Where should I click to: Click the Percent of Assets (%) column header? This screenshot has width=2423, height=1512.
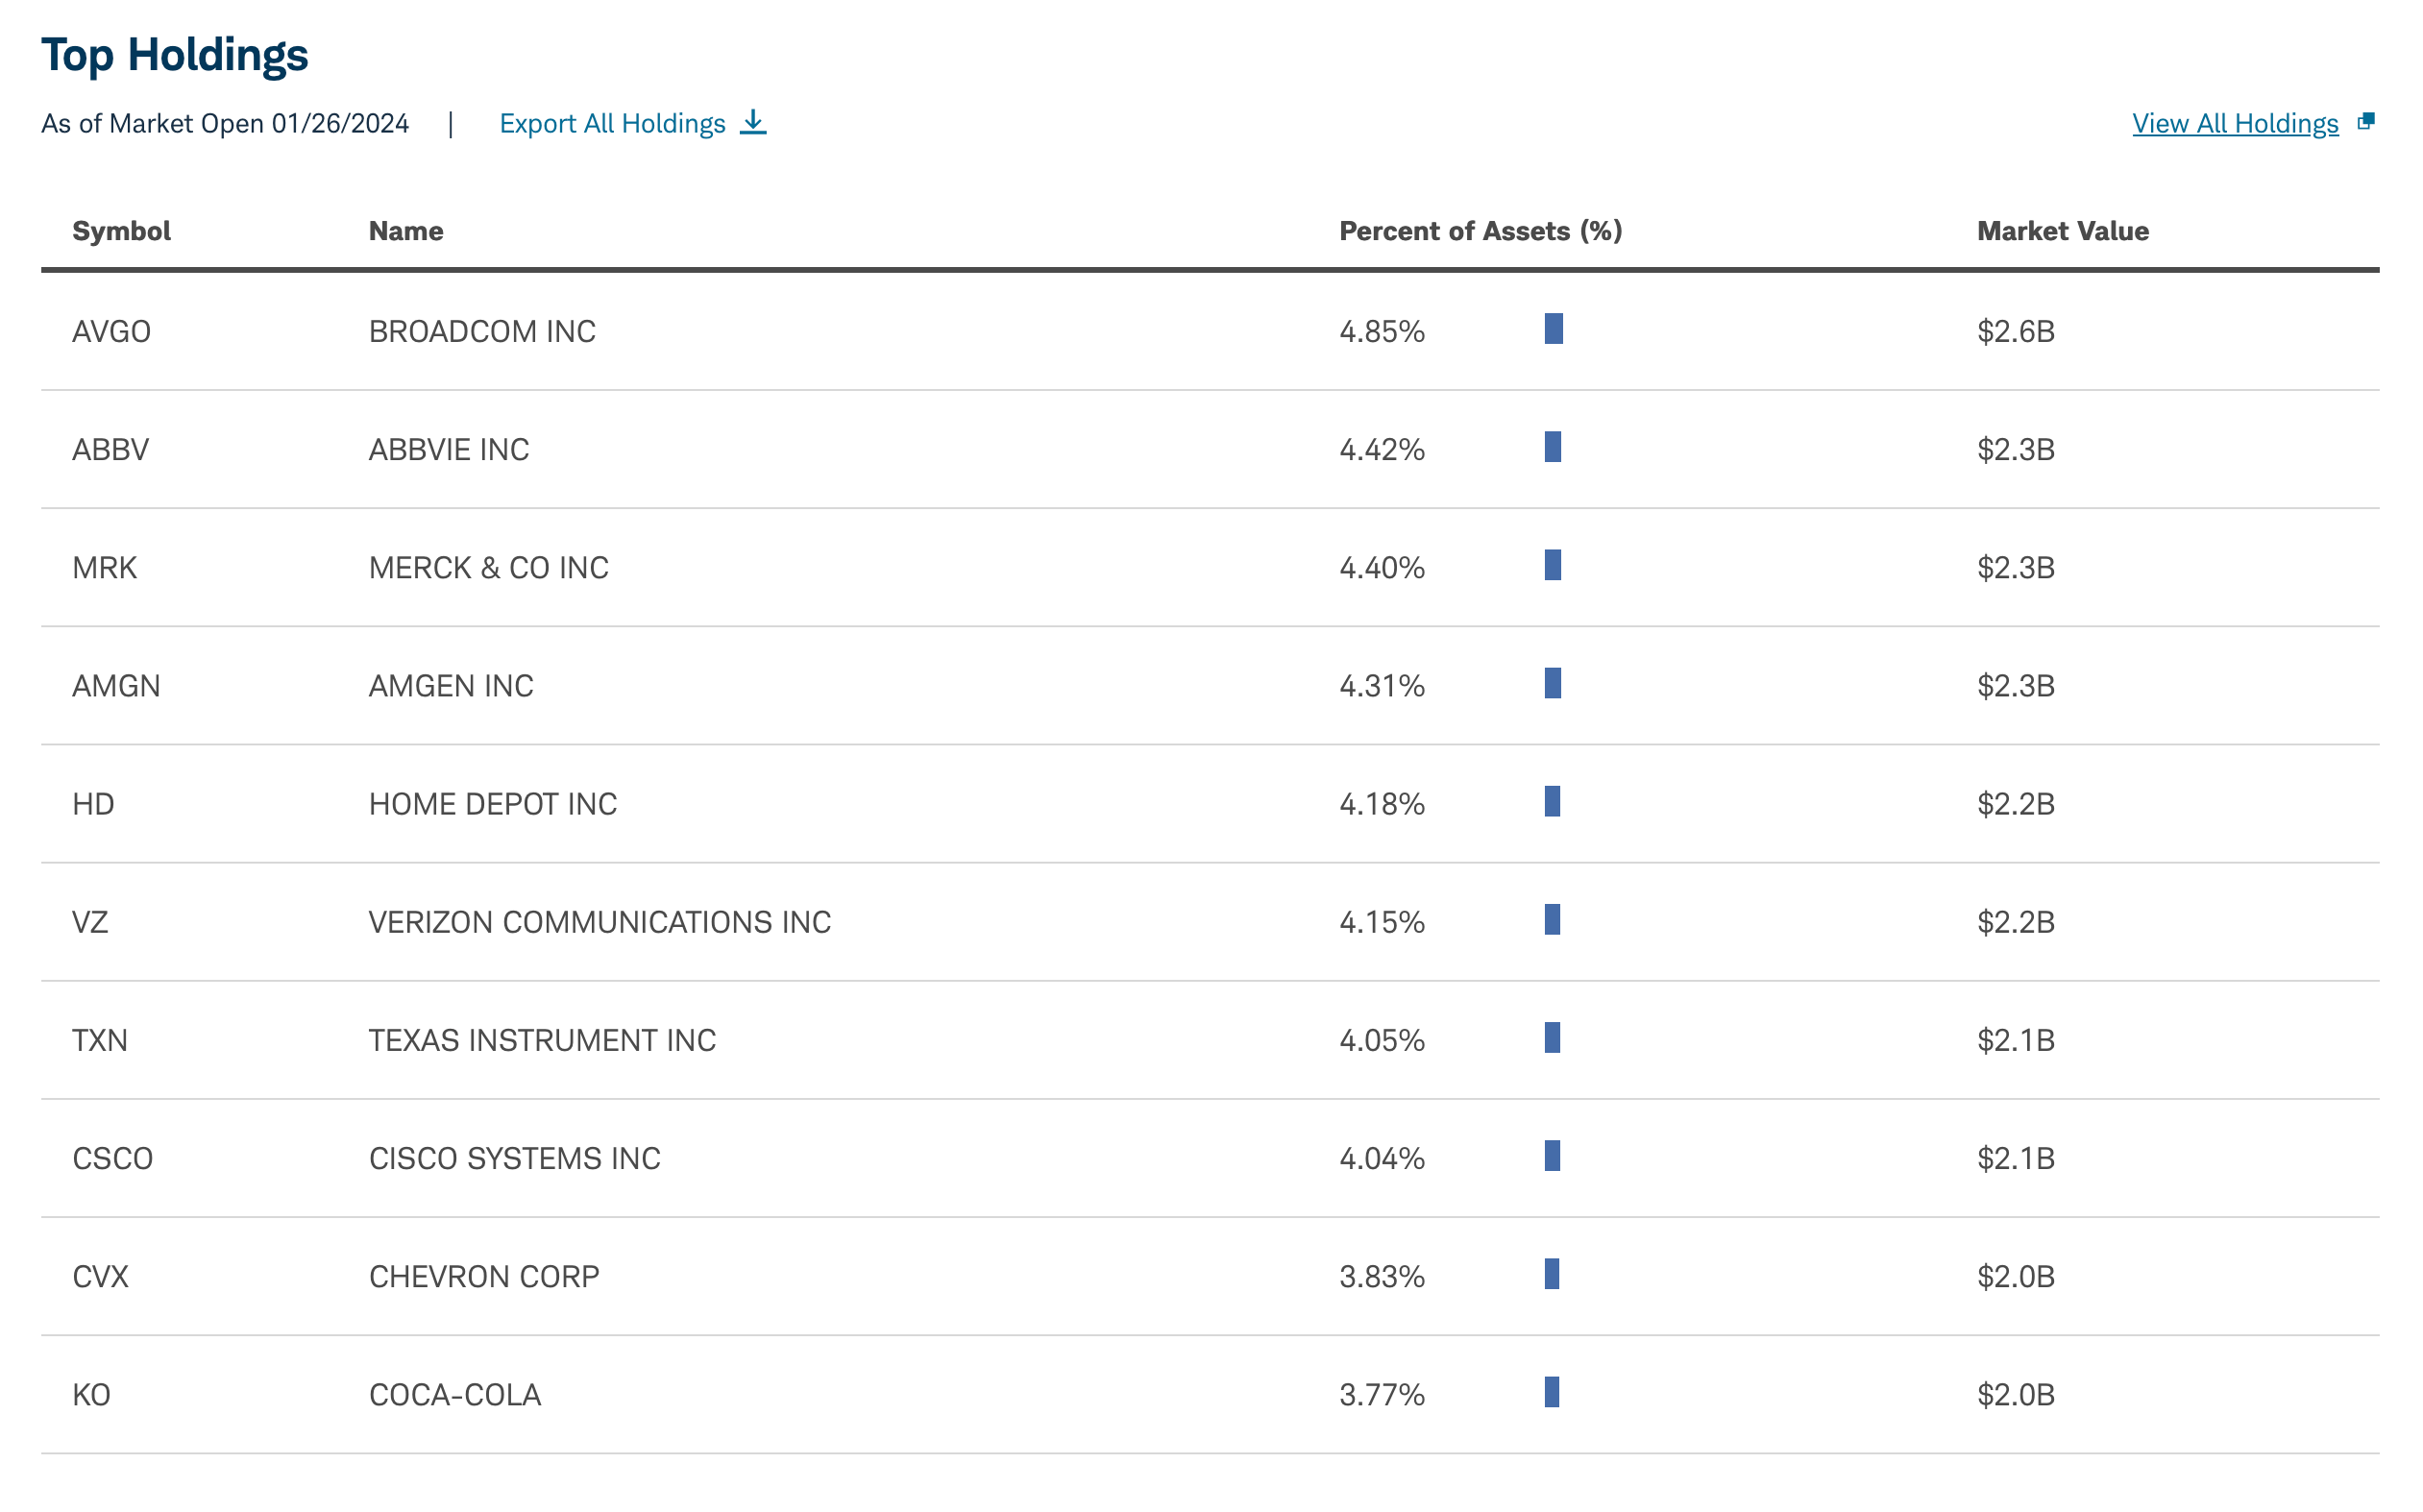tap(1480, 231)
